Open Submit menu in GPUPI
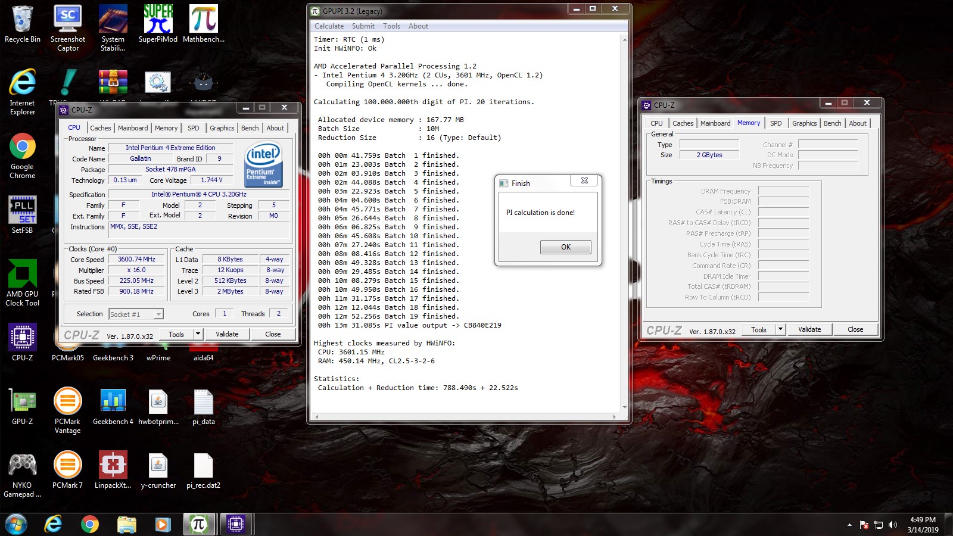 point(363,26)
